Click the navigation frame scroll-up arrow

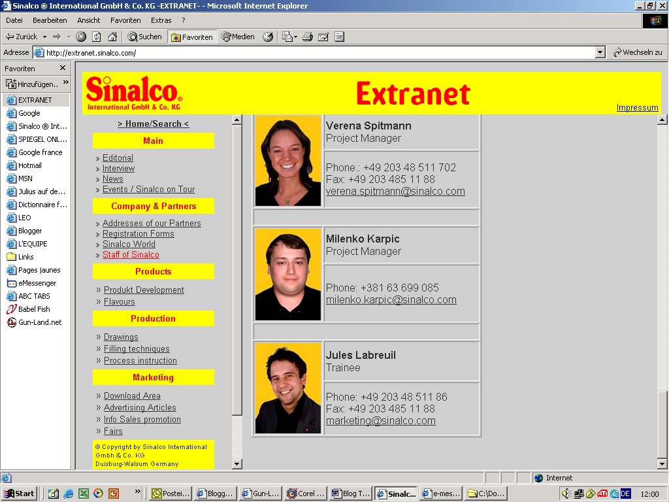click(237, 120)
